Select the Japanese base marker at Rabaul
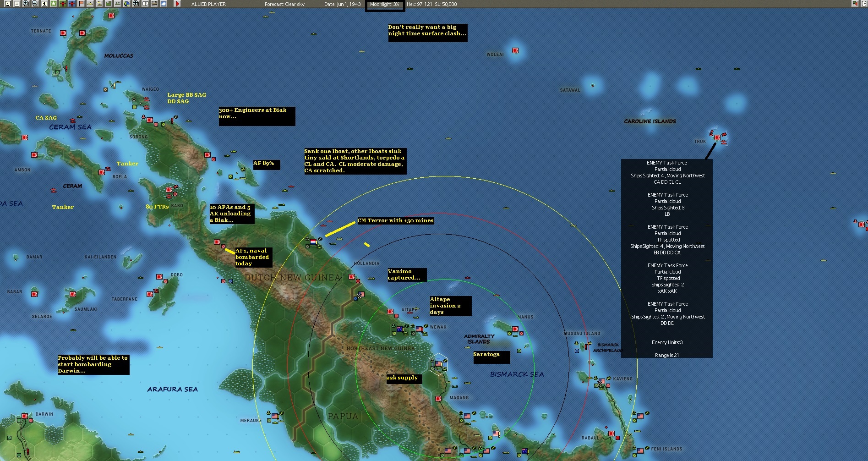This screenshot has width=868, height=461. point(611,433)
